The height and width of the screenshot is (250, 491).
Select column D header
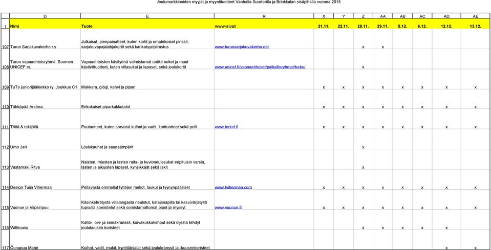point(45,16)
